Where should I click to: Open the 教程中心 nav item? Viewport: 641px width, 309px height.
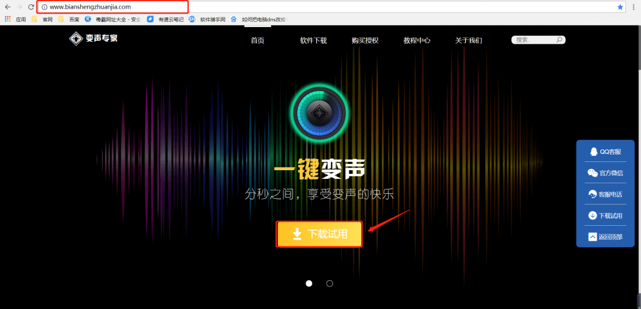[x=417, y=41]
